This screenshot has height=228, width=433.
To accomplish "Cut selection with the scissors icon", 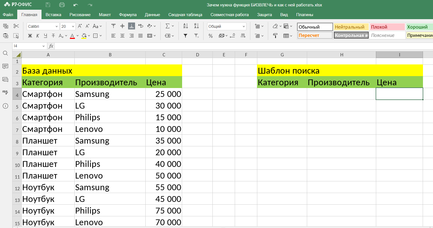I will (16, 26).
